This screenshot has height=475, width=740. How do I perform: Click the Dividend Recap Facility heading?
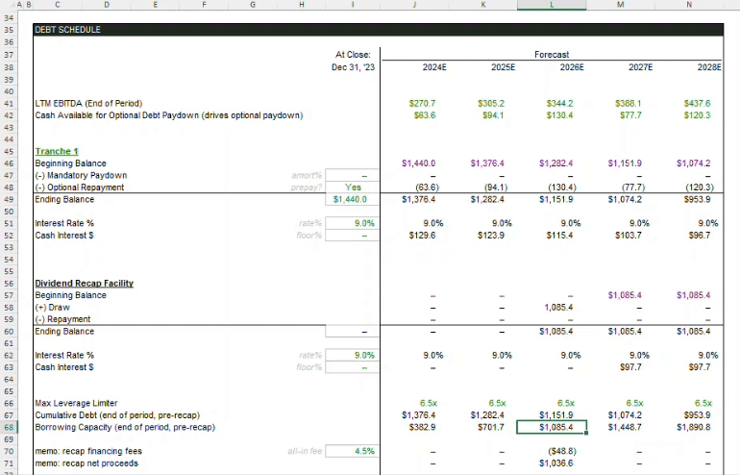(84, 284)
